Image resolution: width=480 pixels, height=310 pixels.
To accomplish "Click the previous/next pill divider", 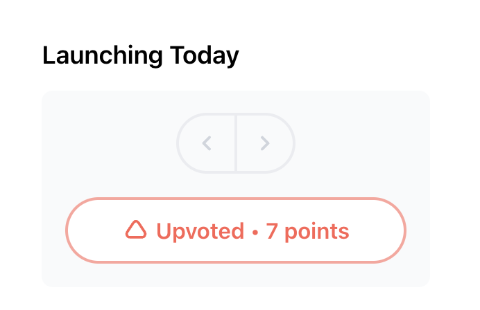I will [x=236, y=143].
